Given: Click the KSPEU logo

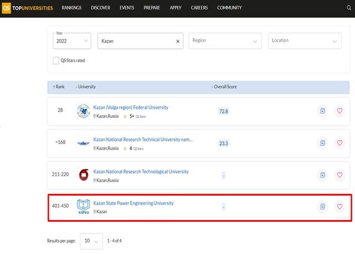Looking at the screenshot, I should (x=83, y=206).
